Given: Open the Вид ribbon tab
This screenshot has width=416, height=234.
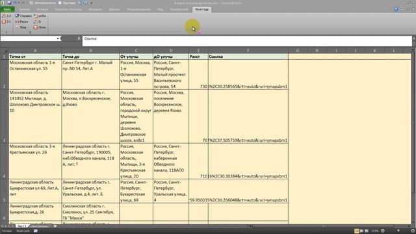Looking at the screenshot, I should coord(161,9).
